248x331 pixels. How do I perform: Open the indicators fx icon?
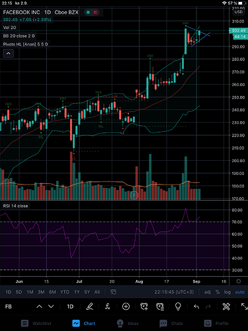coord(107,307)
